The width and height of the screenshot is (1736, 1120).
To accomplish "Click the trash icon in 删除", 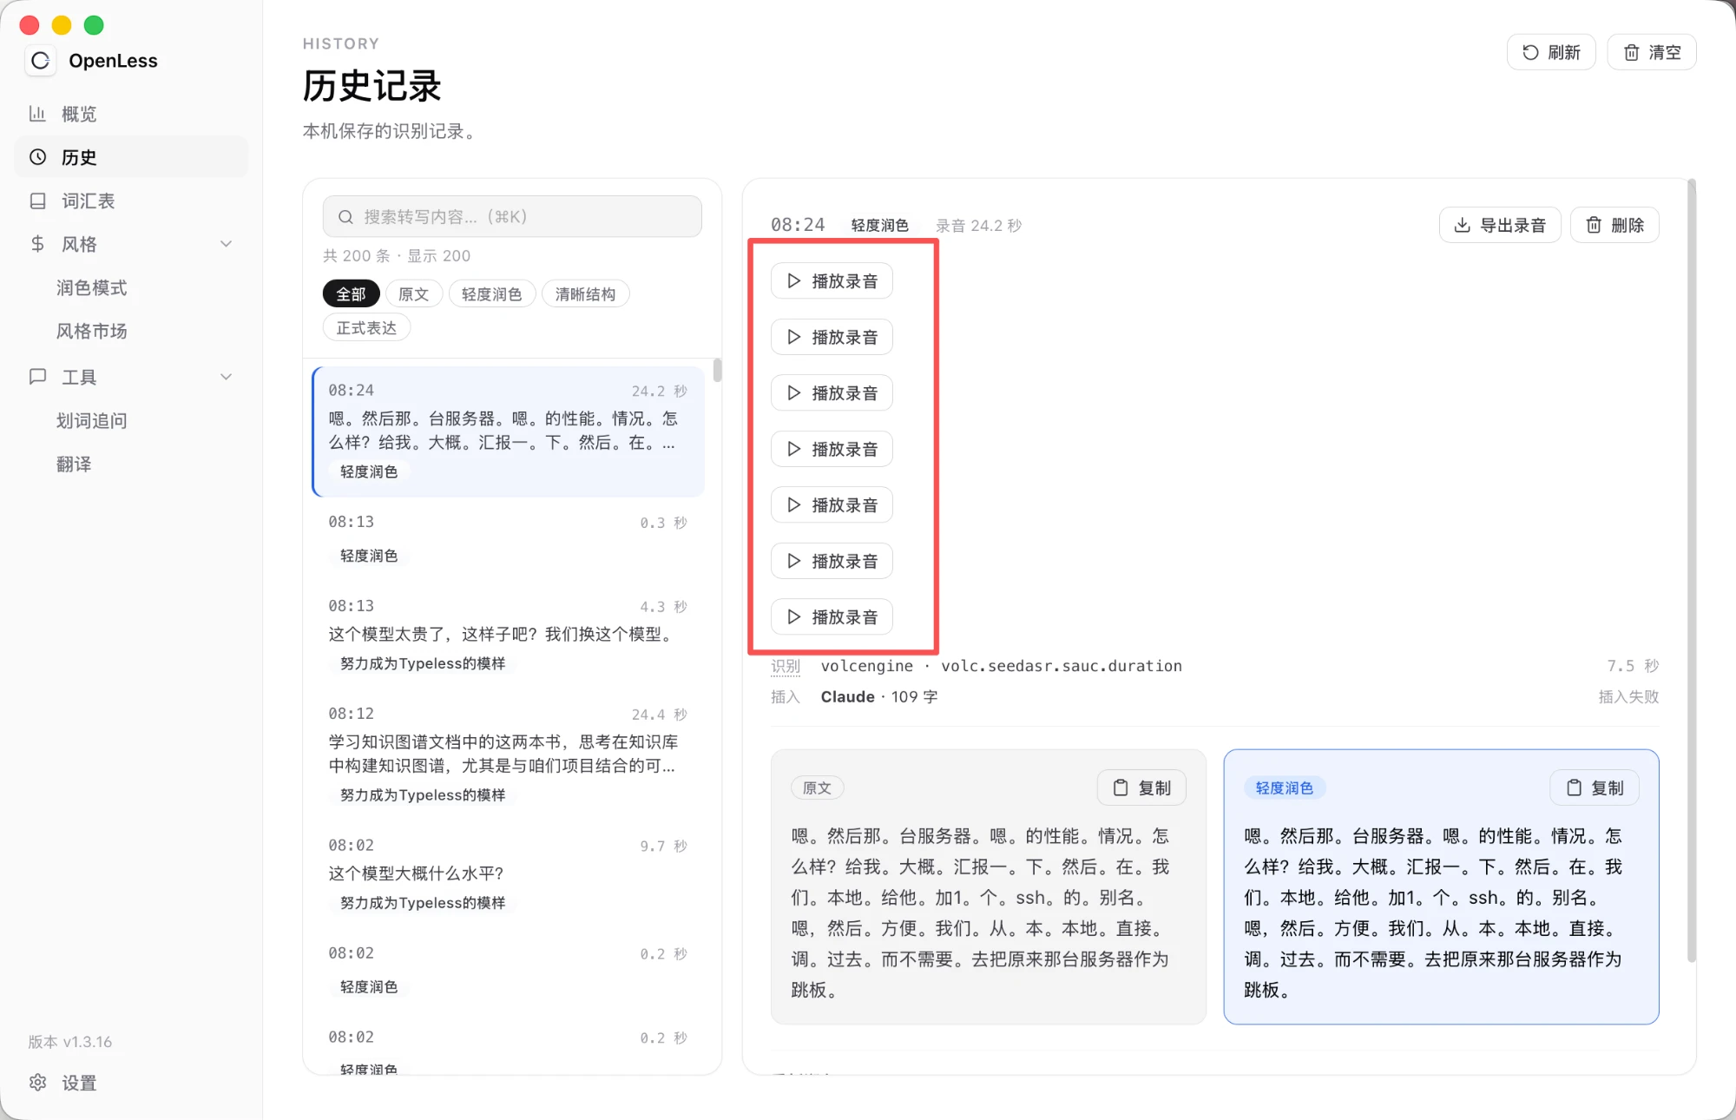I will point(1594,225).
